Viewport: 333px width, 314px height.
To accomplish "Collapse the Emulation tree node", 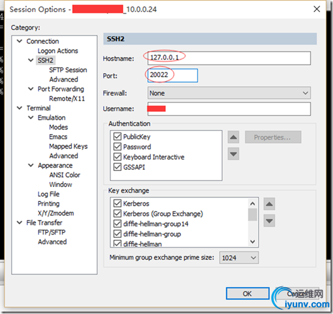I will pos(31,118).
